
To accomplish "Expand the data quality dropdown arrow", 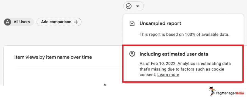I will (x=138, y=6).
